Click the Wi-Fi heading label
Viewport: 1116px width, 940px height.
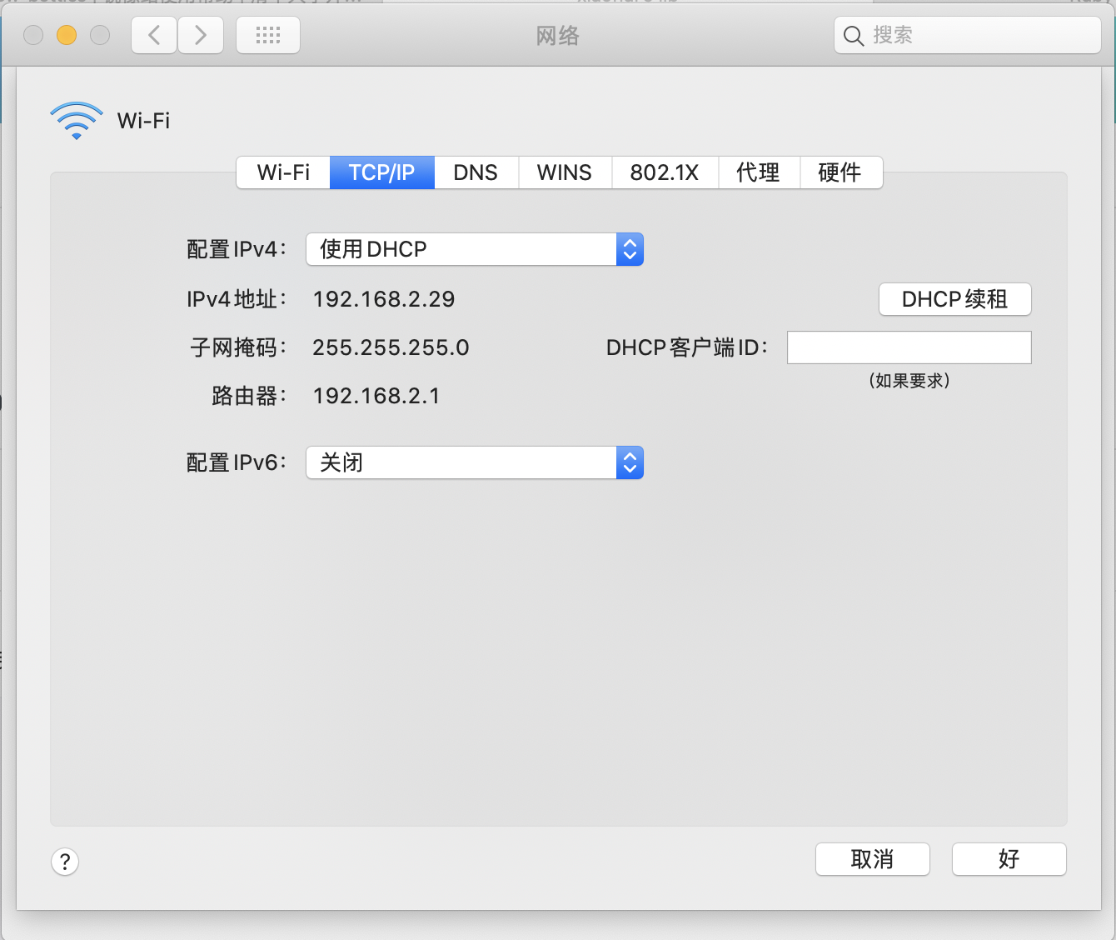(x=144, y=121)
